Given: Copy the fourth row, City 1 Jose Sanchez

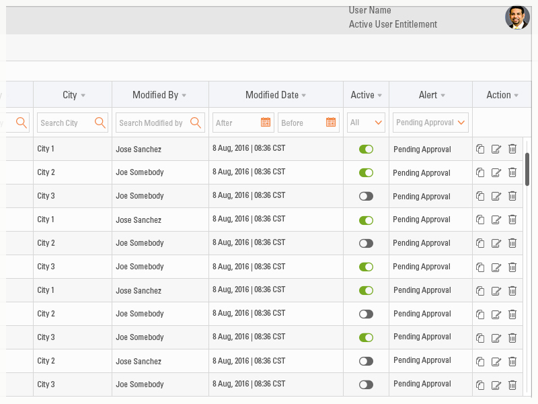Looking at the screenshot, I should click(x=480, y=220).
